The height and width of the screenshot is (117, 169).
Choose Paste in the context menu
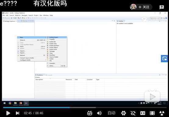pos(32,46)
